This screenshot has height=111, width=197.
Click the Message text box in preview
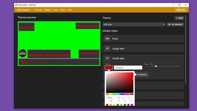click(87, 26)
